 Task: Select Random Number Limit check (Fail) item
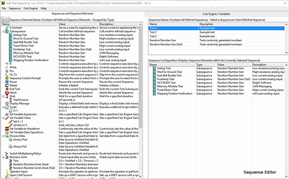tap(34, 168)
